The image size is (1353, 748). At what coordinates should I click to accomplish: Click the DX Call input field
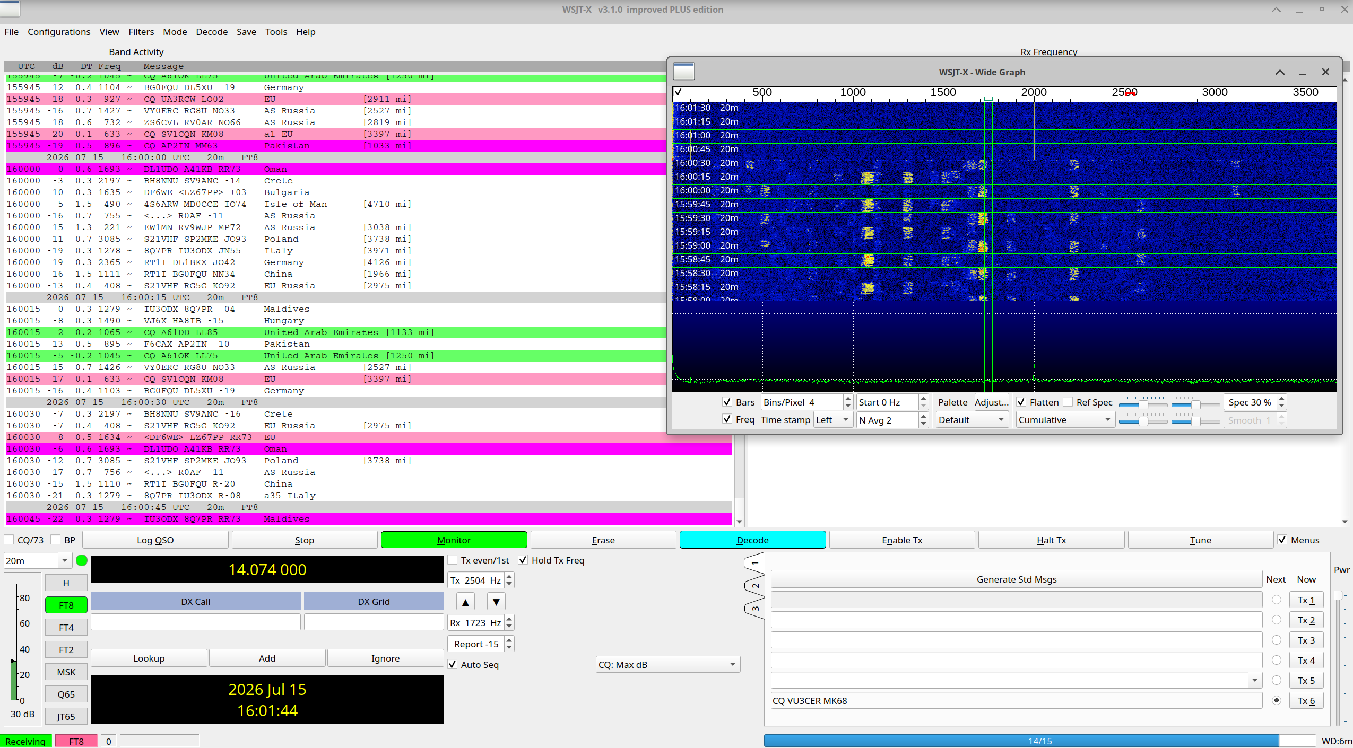point(196,621)
